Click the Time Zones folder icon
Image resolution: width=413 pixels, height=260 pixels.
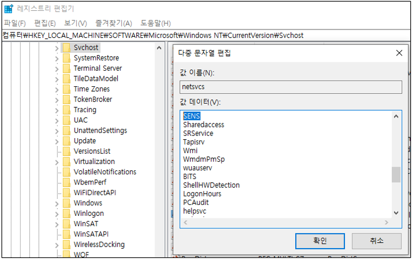click(x=66, y=89)
